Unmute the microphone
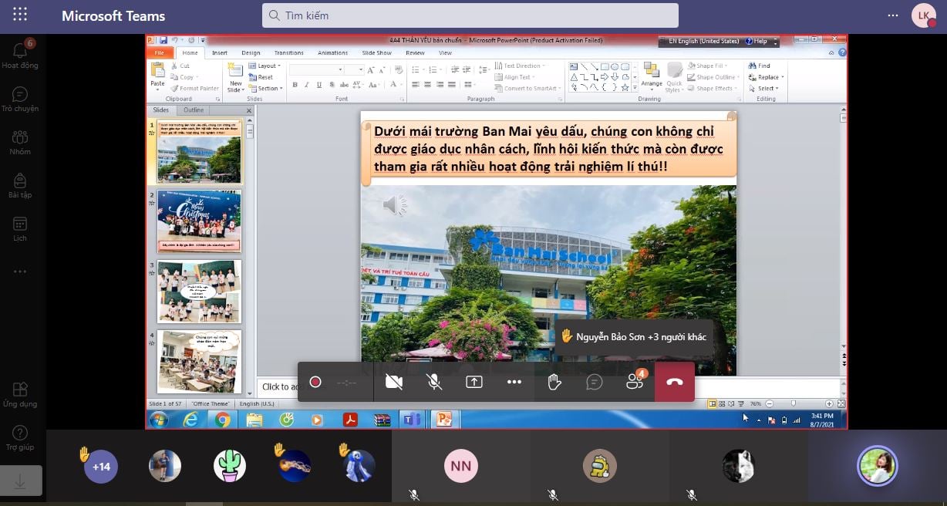This screenshot has width=947, height=506. pyautogui.click(x=434, y=382)
